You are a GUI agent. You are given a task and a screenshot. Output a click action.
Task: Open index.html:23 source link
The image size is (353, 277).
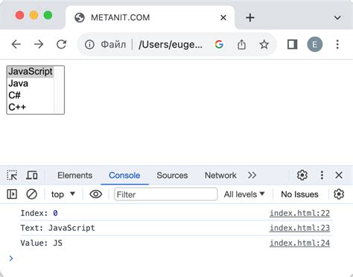tap(299, 228)
